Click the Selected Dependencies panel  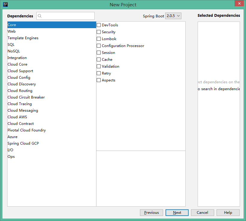219,114
